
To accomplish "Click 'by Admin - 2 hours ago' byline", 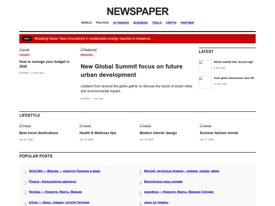I will (32, 73).
